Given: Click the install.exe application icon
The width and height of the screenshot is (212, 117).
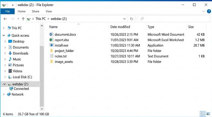Looking at the screenshot, I should click(52, 45).
